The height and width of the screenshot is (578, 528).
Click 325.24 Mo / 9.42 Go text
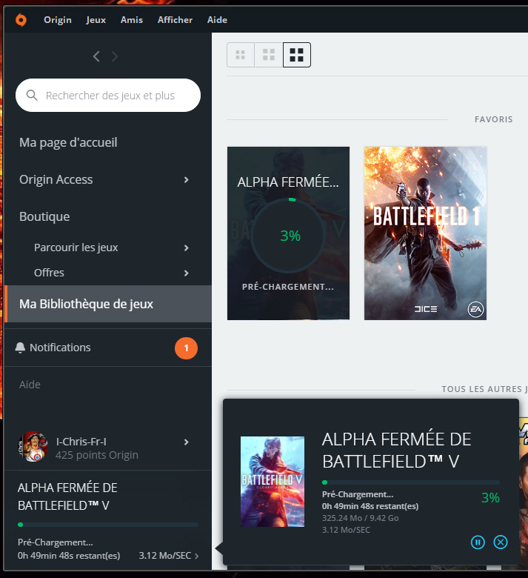point(361,518)
